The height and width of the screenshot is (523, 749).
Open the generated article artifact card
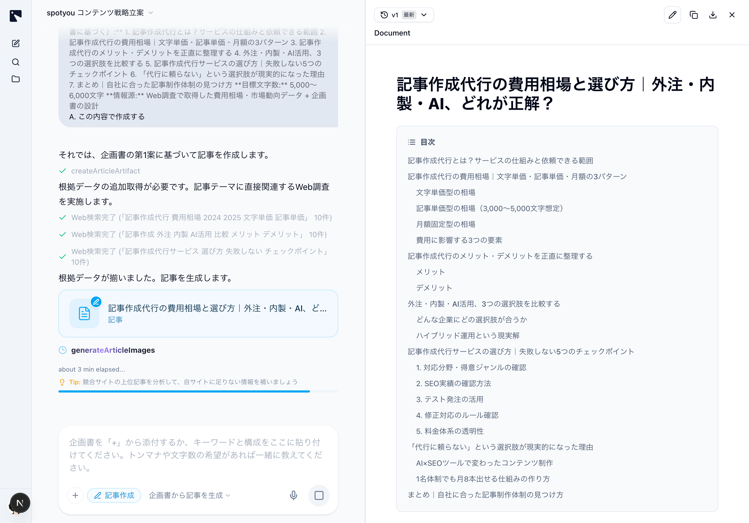[198, 313]
